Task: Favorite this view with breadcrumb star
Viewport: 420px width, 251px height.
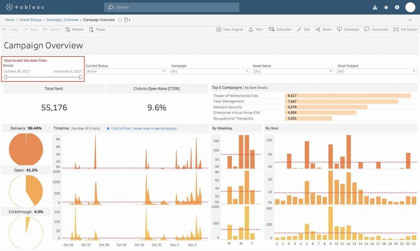Action: 120,20
